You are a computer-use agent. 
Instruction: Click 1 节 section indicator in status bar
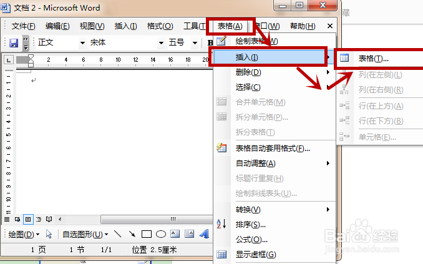[x=77, y=250]
